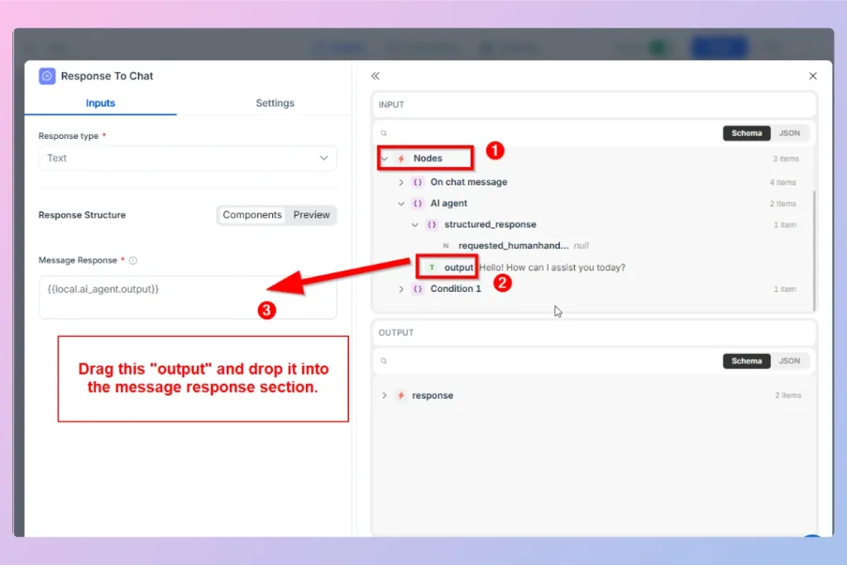847x565 pixels.
Task: Click the INPUT search magnifier icon
Action: [384, 133]
